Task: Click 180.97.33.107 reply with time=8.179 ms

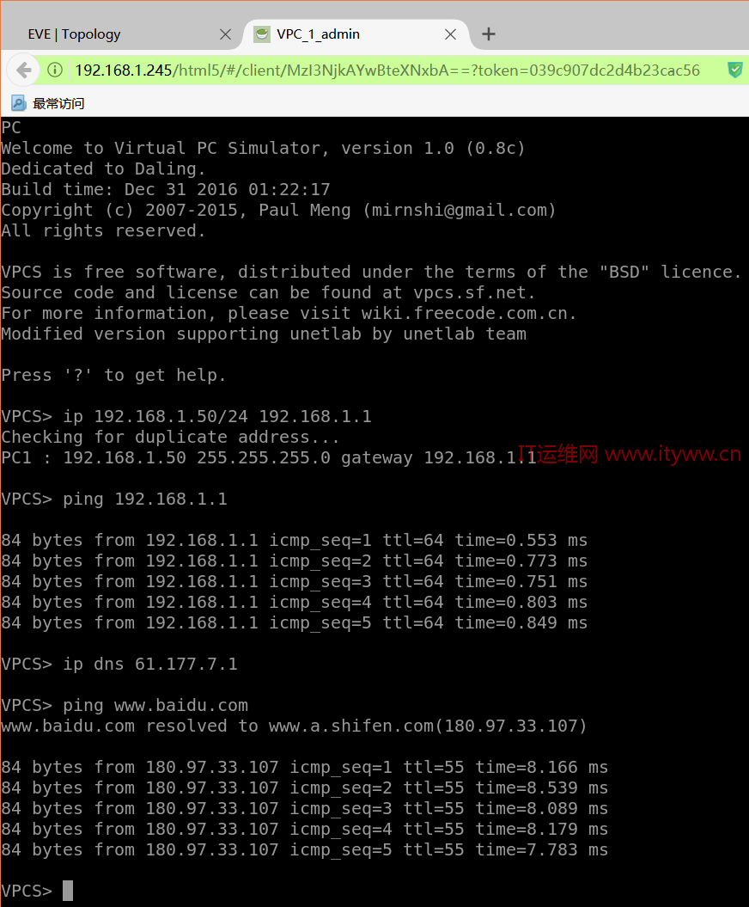Action: pyautogui.click(x=305, y=830)
